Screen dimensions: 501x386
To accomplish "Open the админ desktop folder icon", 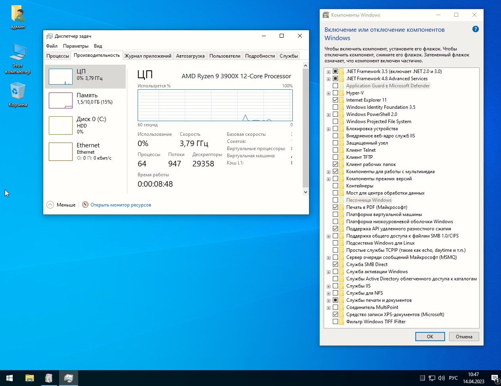I will [x=18, y=14].
